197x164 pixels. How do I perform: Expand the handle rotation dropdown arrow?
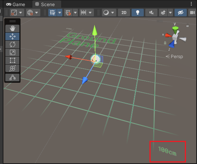coord(37,13)
